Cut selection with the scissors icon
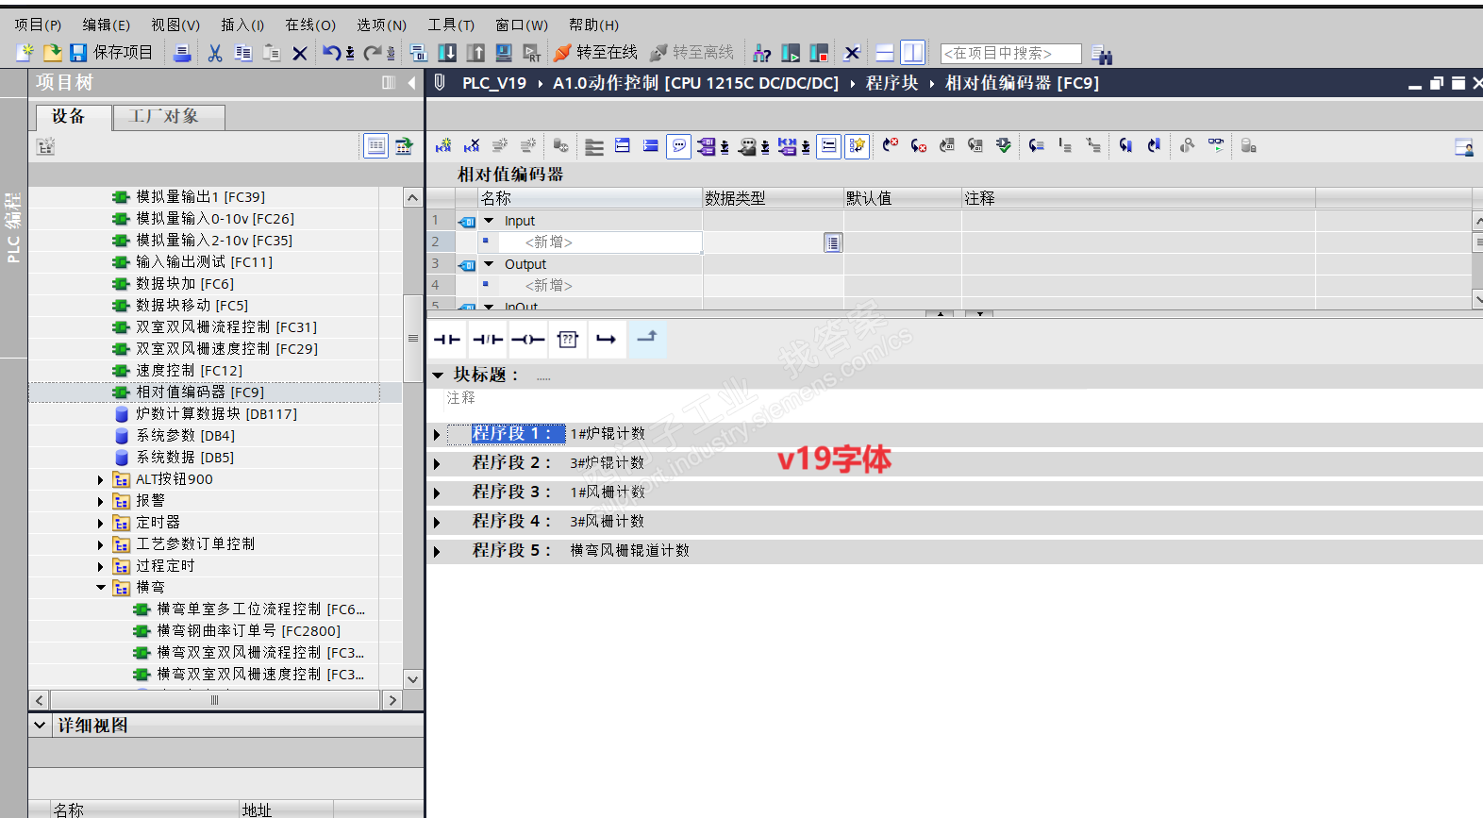1483x818 pixels. [215, 53]
